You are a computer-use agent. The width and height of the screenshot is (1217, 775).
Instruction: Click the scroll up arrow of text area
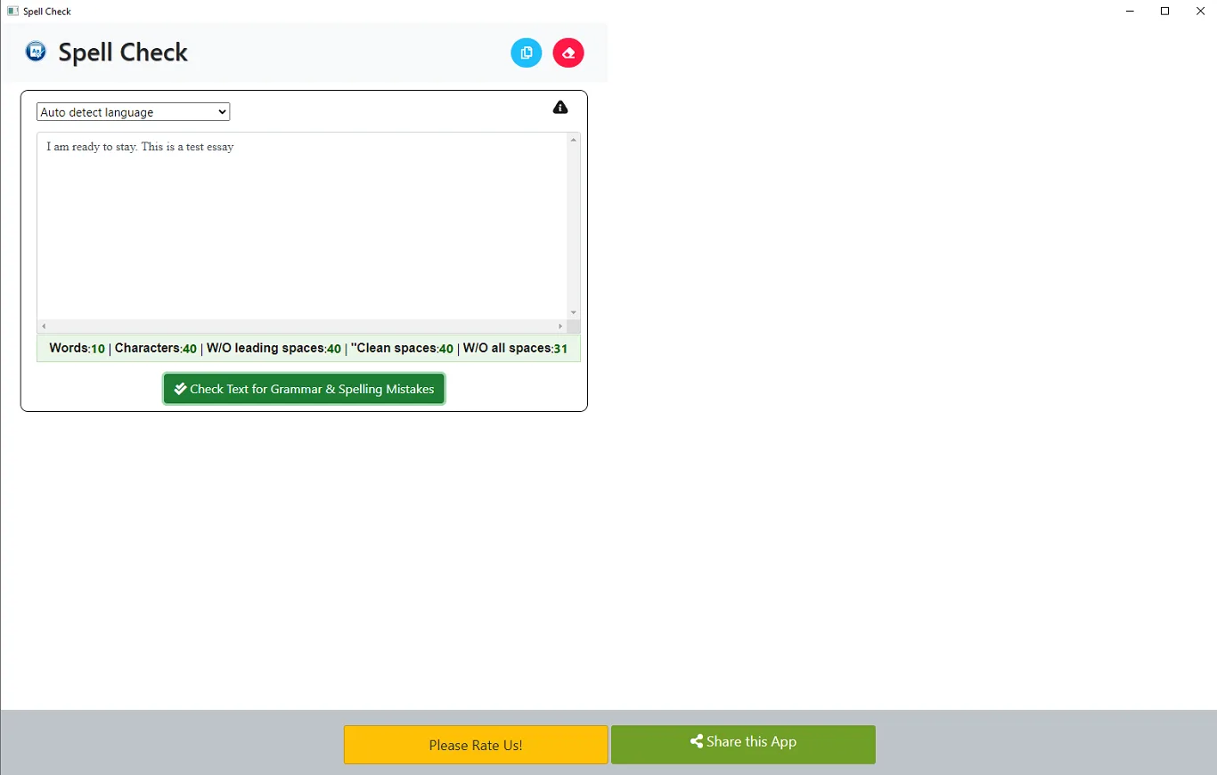click(574, 139)
